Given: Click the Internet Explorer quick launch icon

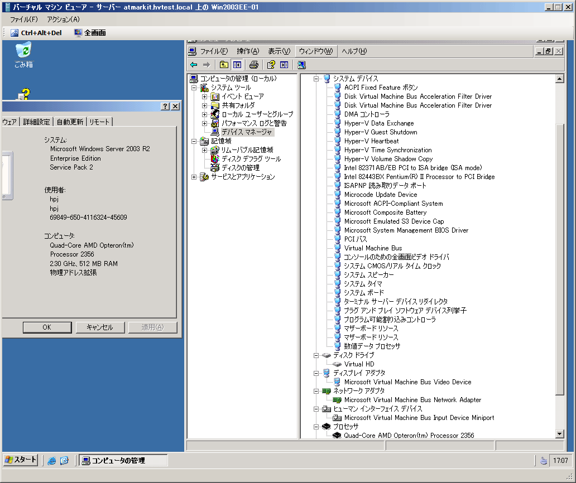Looking at the screenshot, I should [52, 460].
